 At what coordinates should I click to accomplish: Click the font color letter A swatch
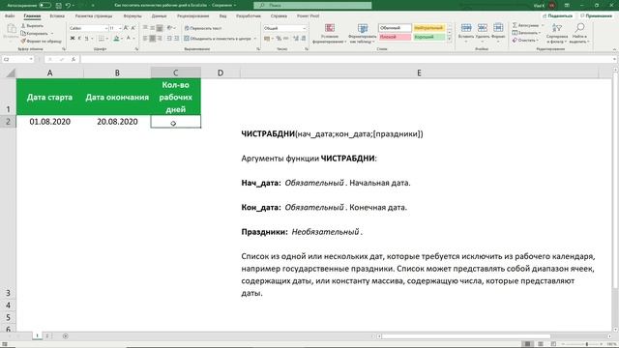pyautogui.click(x=129, y=39)
